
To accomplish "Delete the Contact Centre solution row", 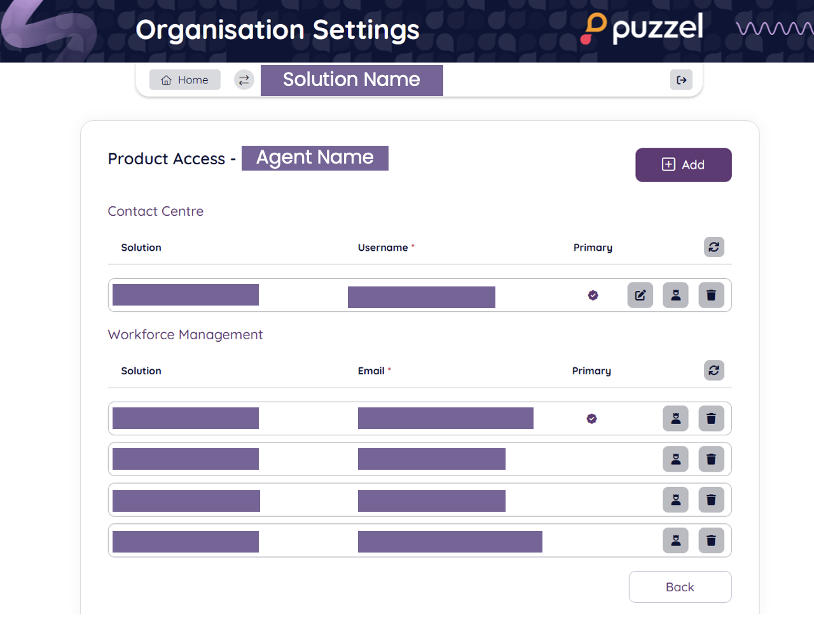I will click(x=711, y=295).
